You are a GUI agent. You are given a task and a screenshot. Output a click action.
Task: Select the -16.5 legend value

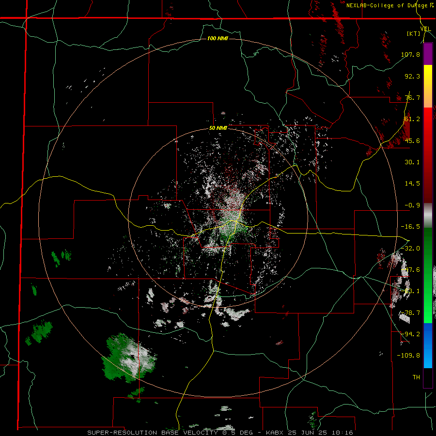410,227
